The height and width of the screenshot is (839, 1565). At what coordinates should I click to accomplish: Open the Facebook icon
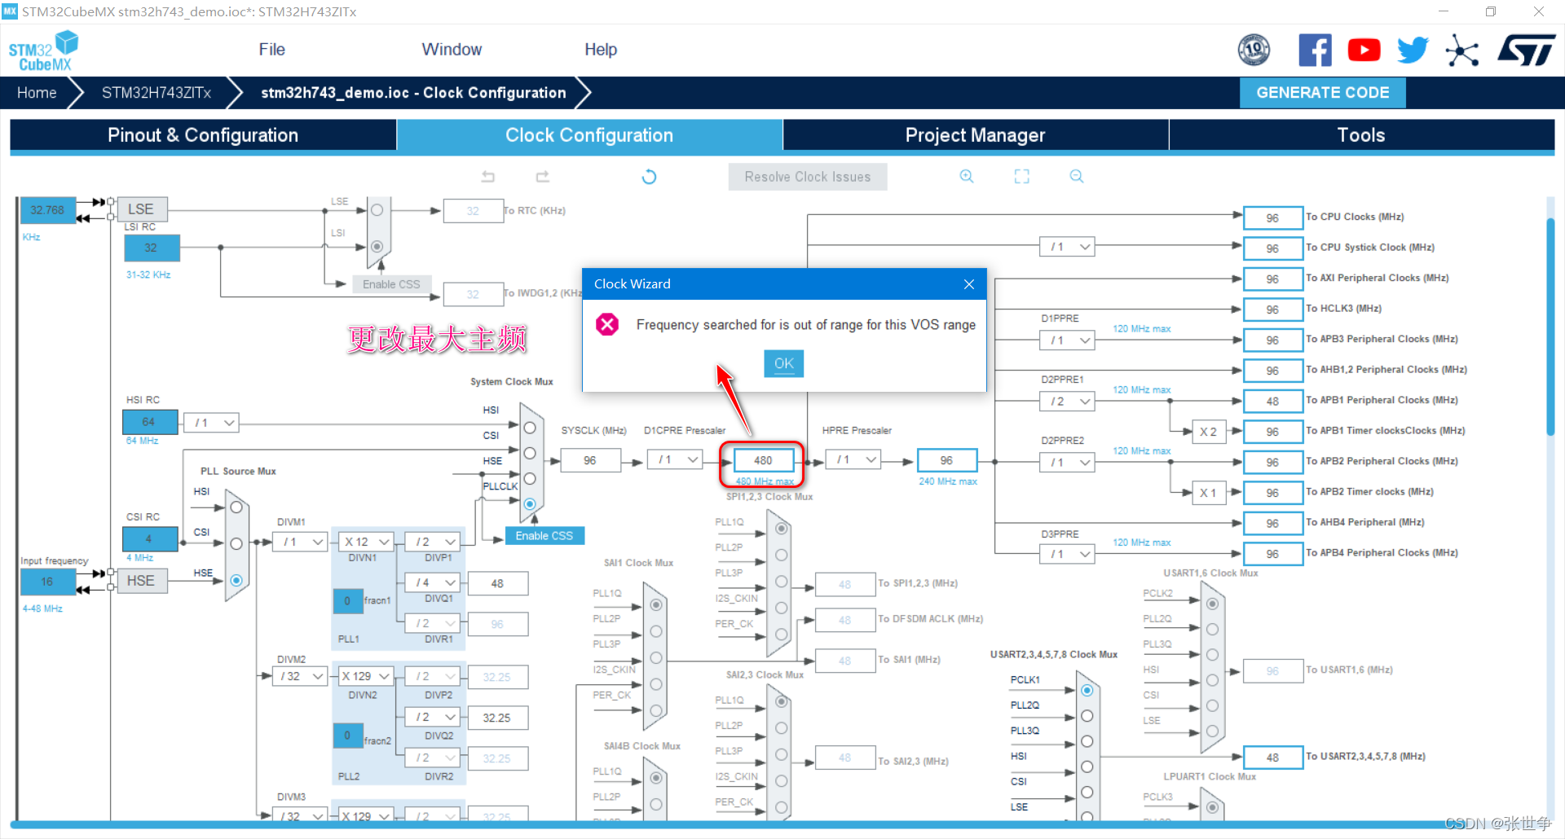click(x=1315, y=50)
